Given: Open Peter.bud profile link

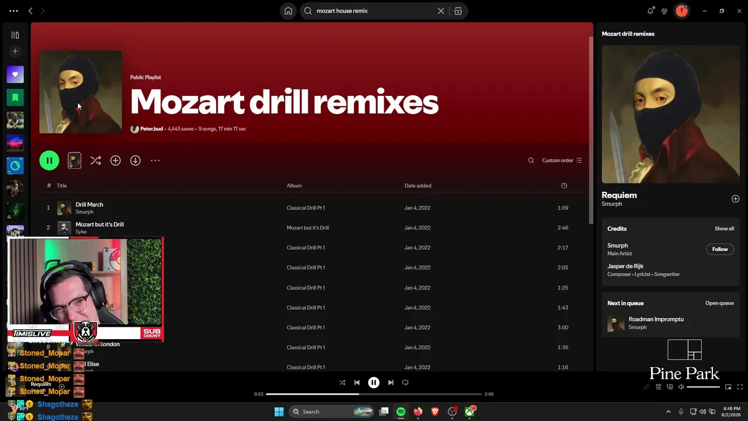Looking at the screenshot, I should tap(151, 129).
